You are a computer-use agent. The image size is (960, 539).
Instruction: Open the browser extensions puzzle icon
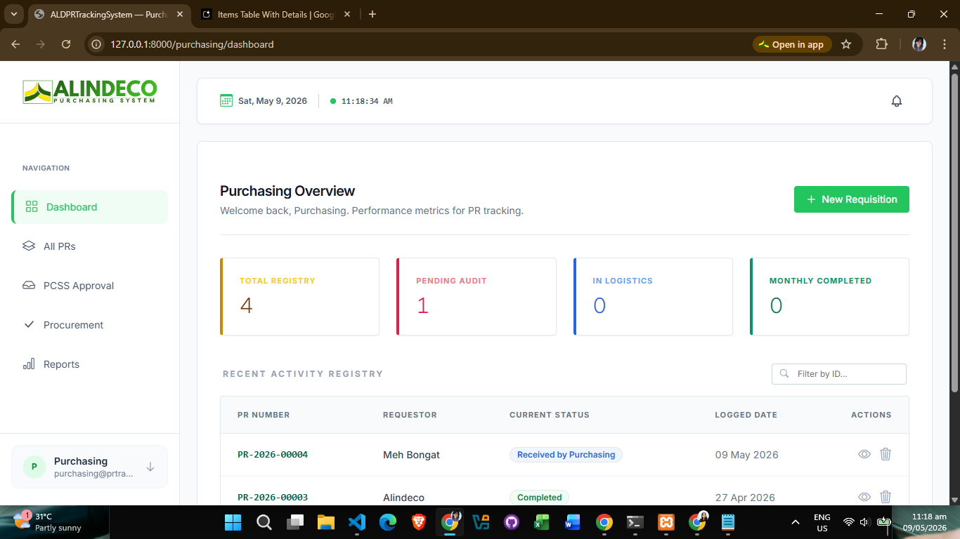tap(881, 44)
